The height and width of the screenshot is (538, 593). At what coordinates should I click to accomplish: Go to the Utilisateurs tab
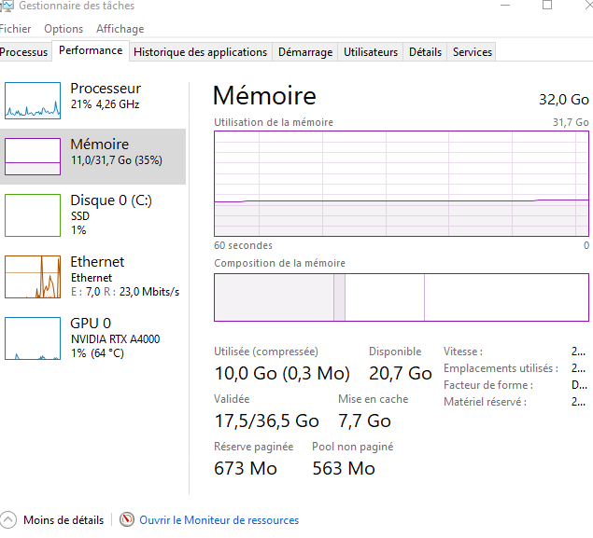370,52
